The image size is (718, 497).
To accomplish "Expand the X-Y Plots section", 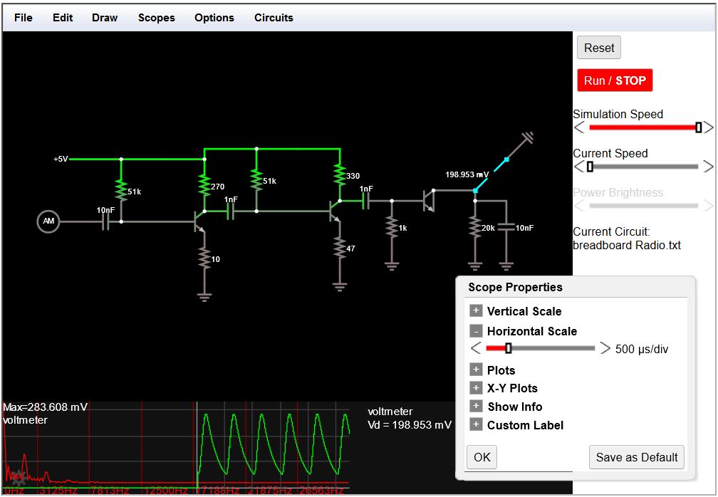I will [475, 388].
